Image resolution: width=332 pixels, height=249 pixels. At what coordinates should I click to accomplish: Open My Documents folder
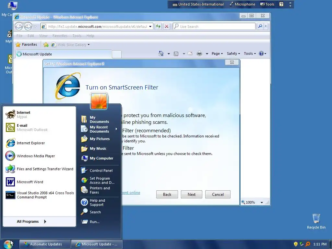[x=99, y=119]
